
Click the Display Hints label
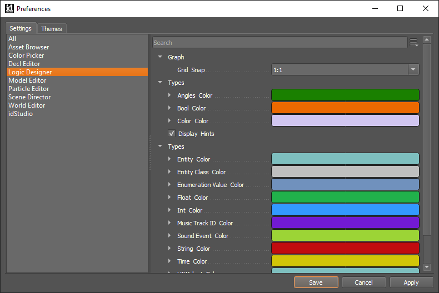click(x=196, y=134)
